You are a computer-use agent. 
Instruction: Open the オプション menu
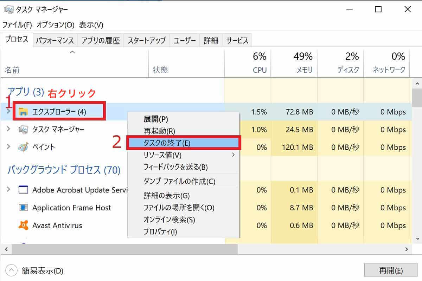(56, 25)
